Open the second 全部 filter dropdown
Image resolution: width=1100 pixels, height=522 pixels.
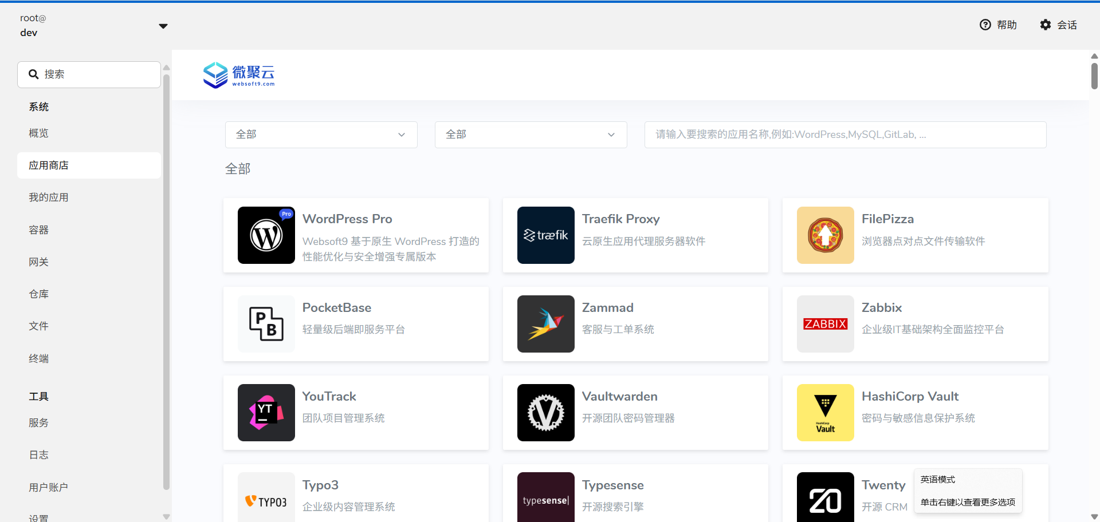pyautogui.click(x=531, y=135)
